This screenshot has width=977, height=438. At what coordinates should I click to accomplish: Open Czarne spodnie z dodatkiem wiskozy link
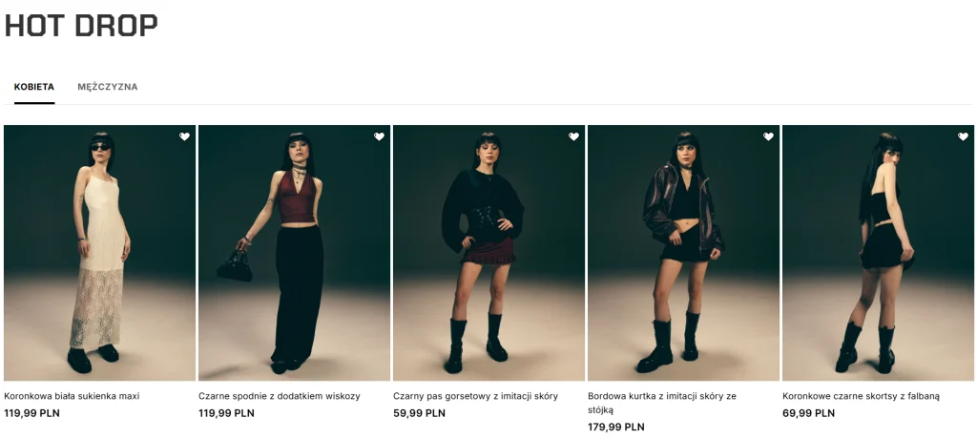[280, 396]
